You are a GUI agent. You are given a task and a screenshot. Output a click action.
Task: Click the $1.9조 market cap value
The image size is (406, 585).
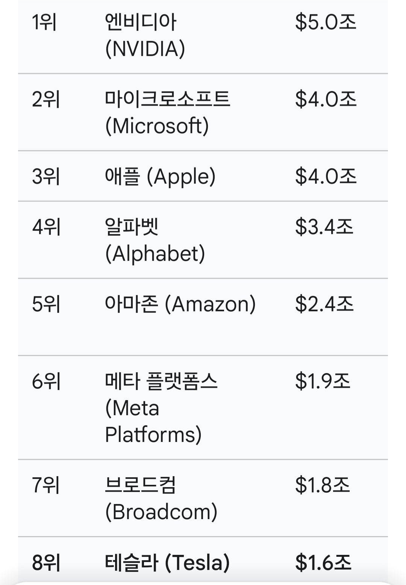[323, 381]
